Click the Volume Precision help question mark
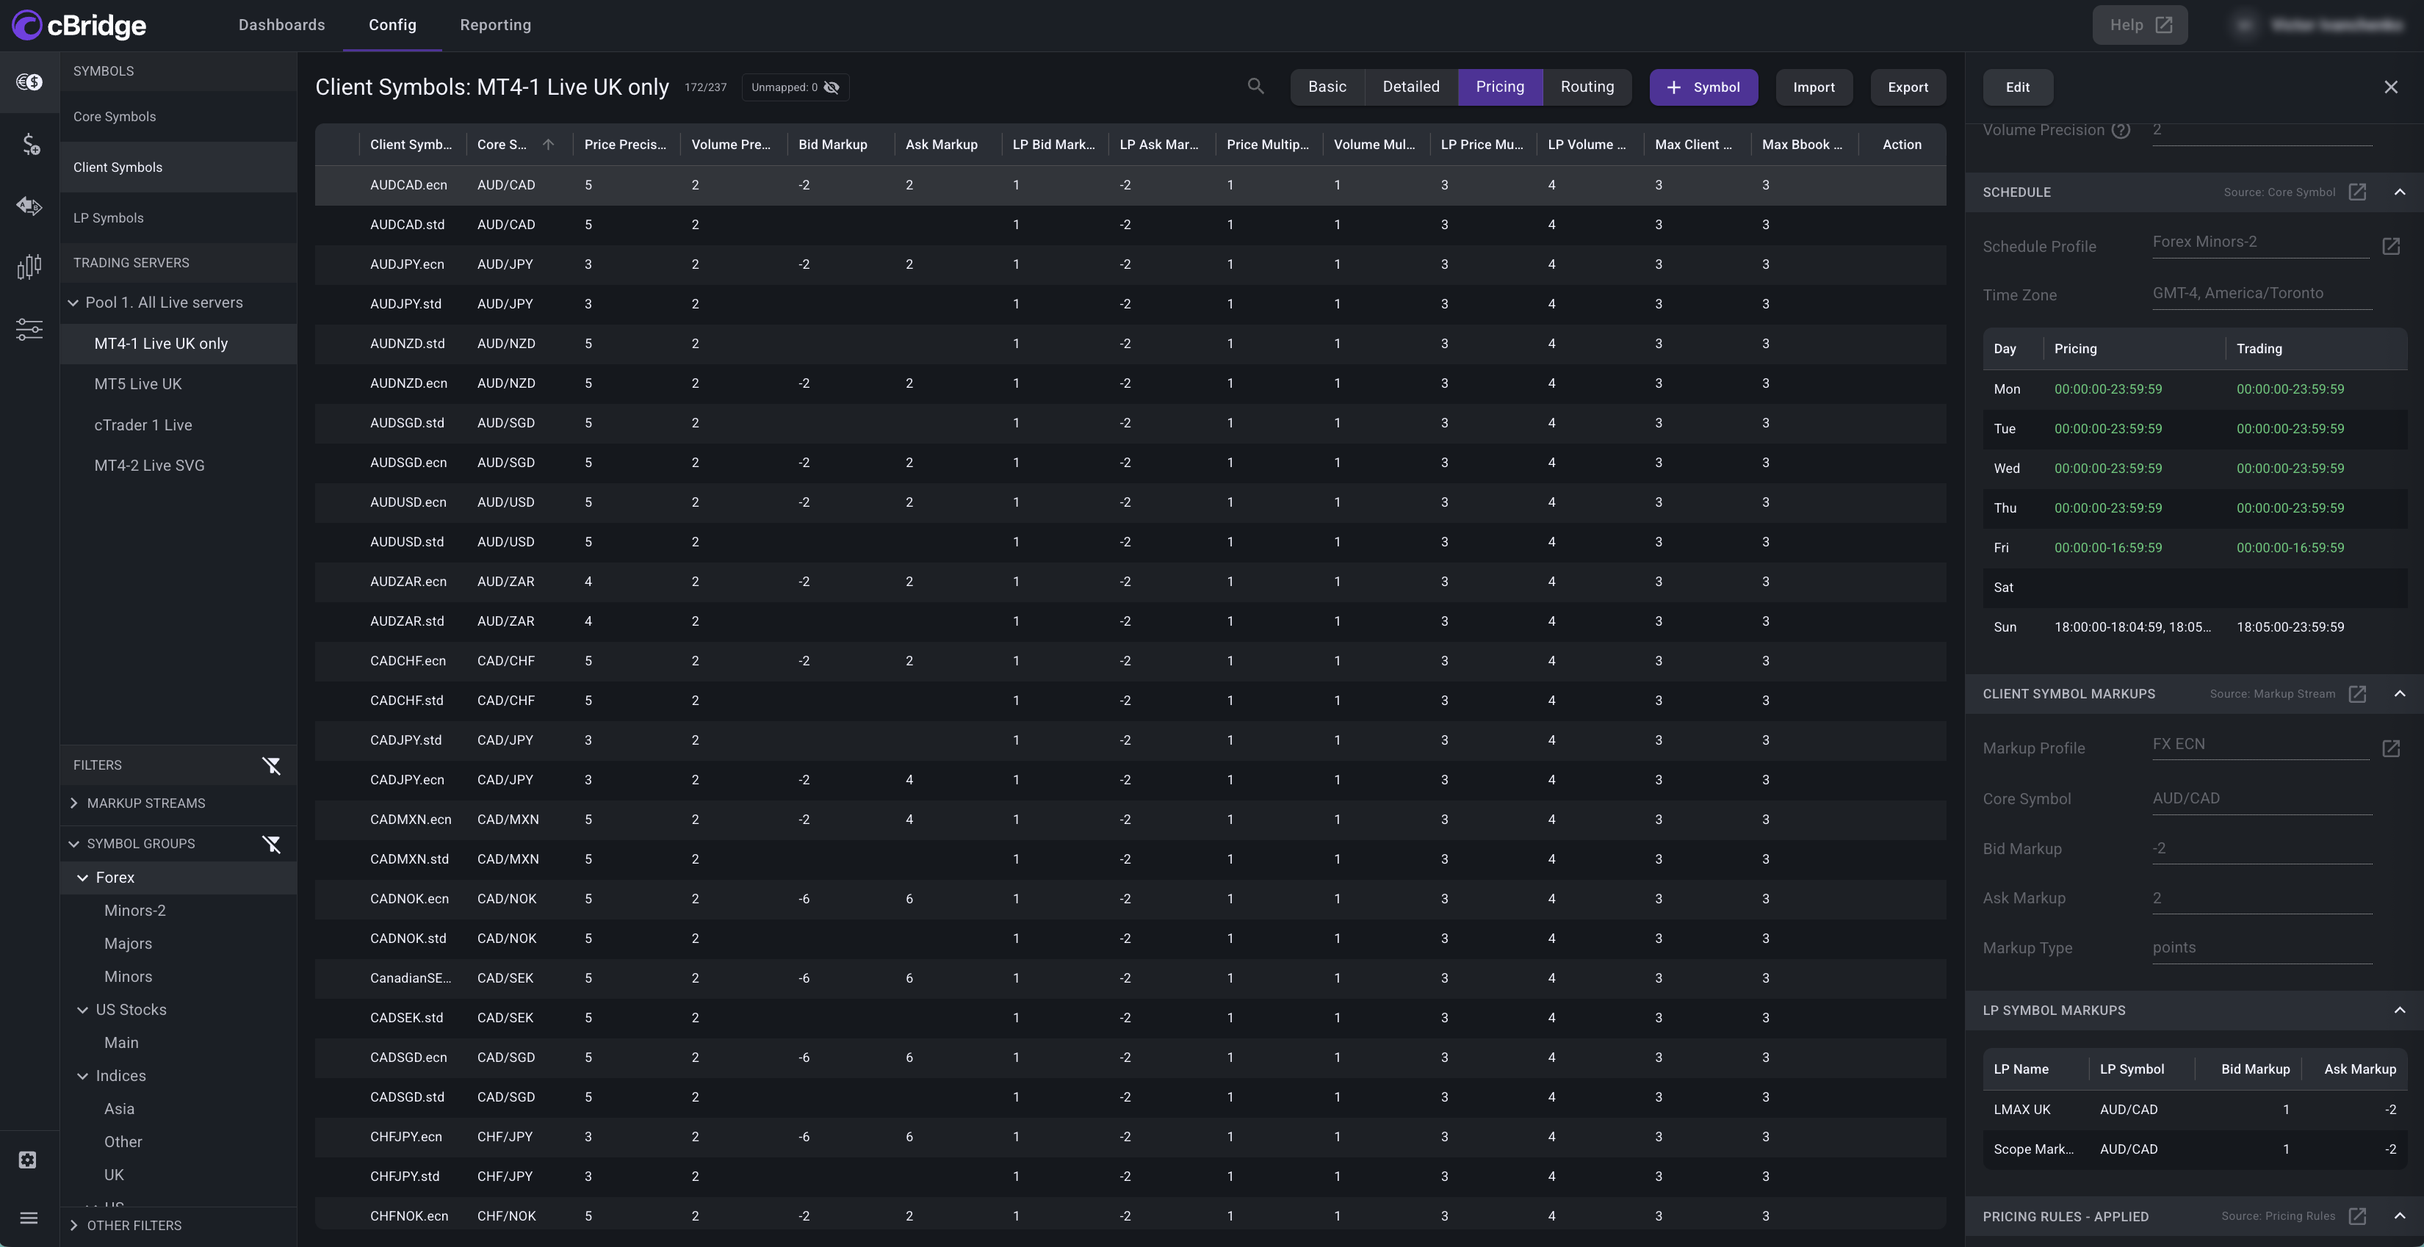The image size is (2424, 1247). point(2121,130)
